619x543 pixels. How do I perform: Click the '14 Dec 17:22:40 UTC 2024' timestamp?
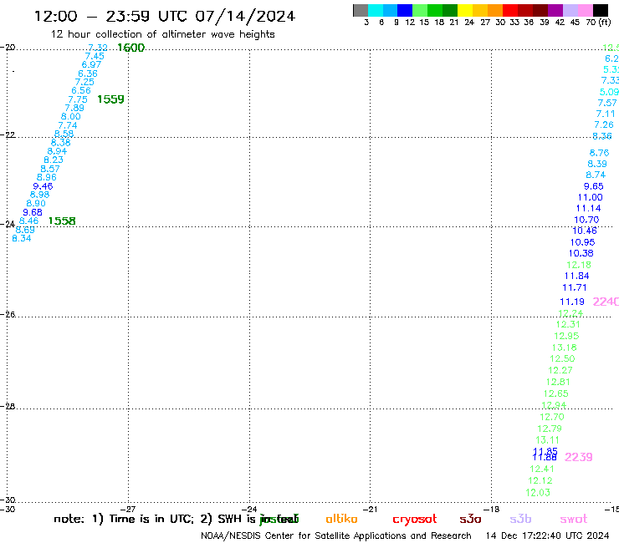pyautogui.click(x=548, y=536)
